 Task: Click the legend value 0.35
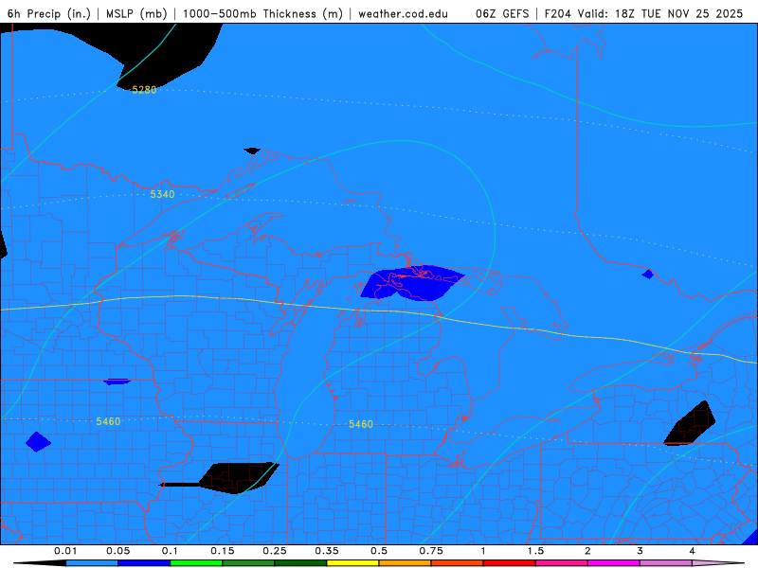click(x=327, y=551)
